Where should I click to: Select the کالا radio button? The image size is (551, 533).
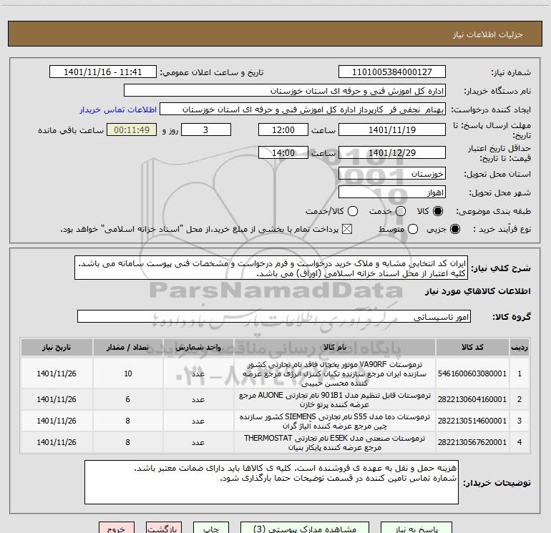click(438, 211)
